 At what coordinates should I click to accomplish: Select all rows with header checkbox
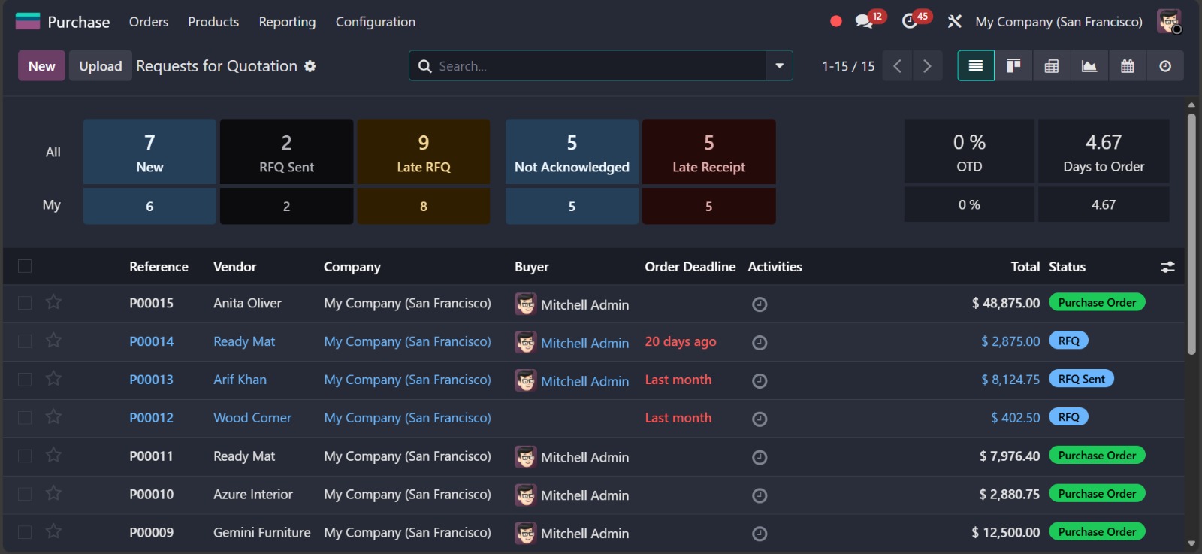(x=25, y=266)
